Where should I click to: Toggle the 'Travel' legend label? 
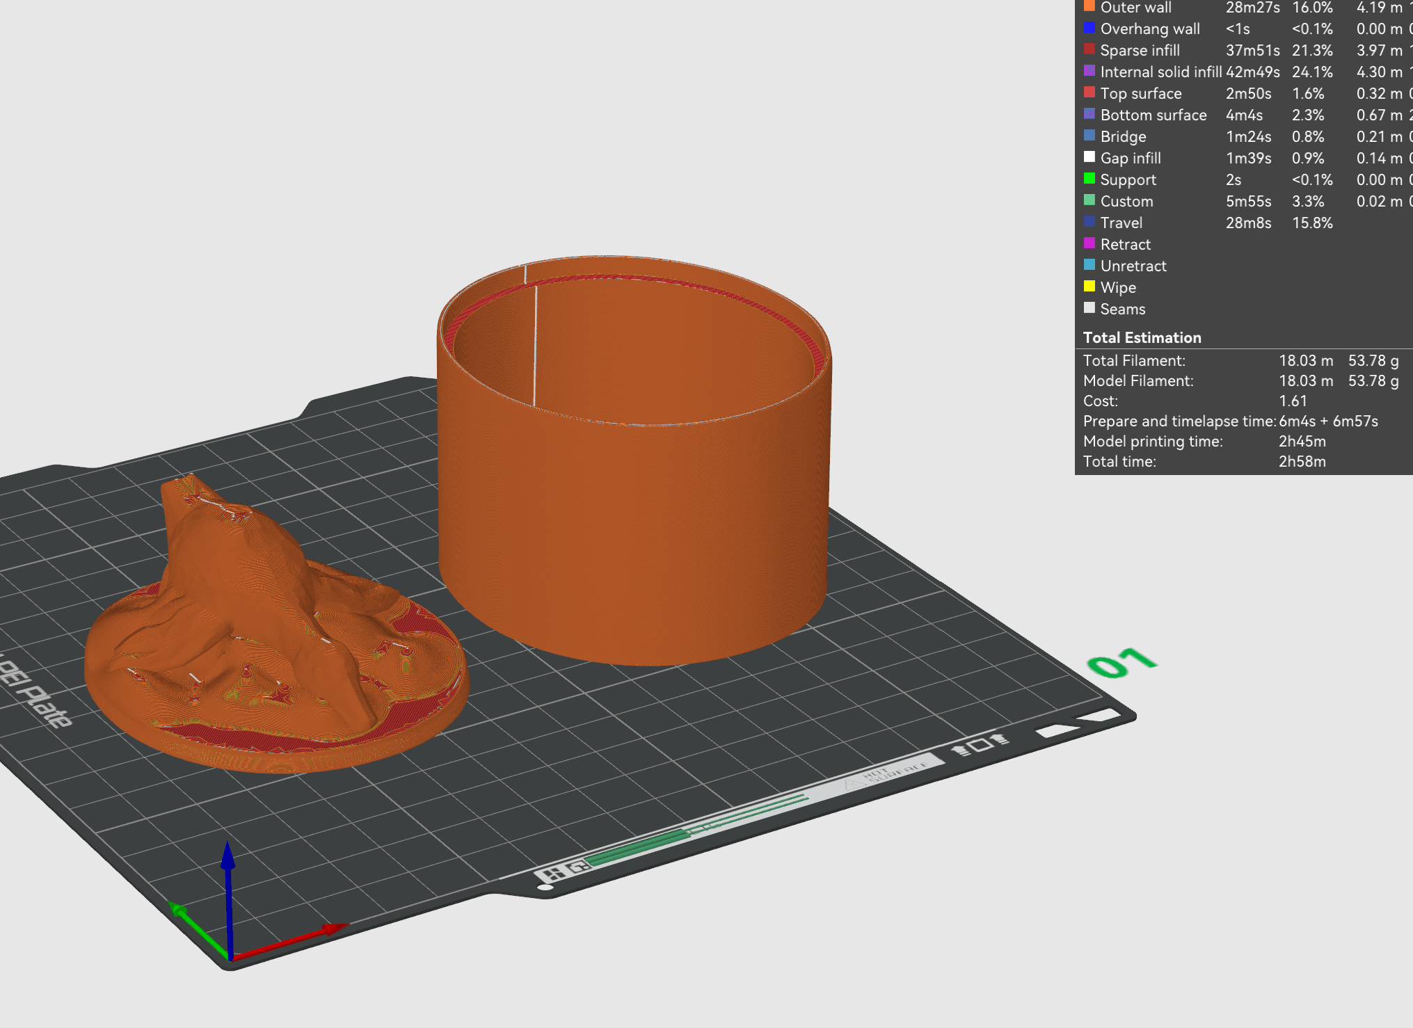point(1121,223)
